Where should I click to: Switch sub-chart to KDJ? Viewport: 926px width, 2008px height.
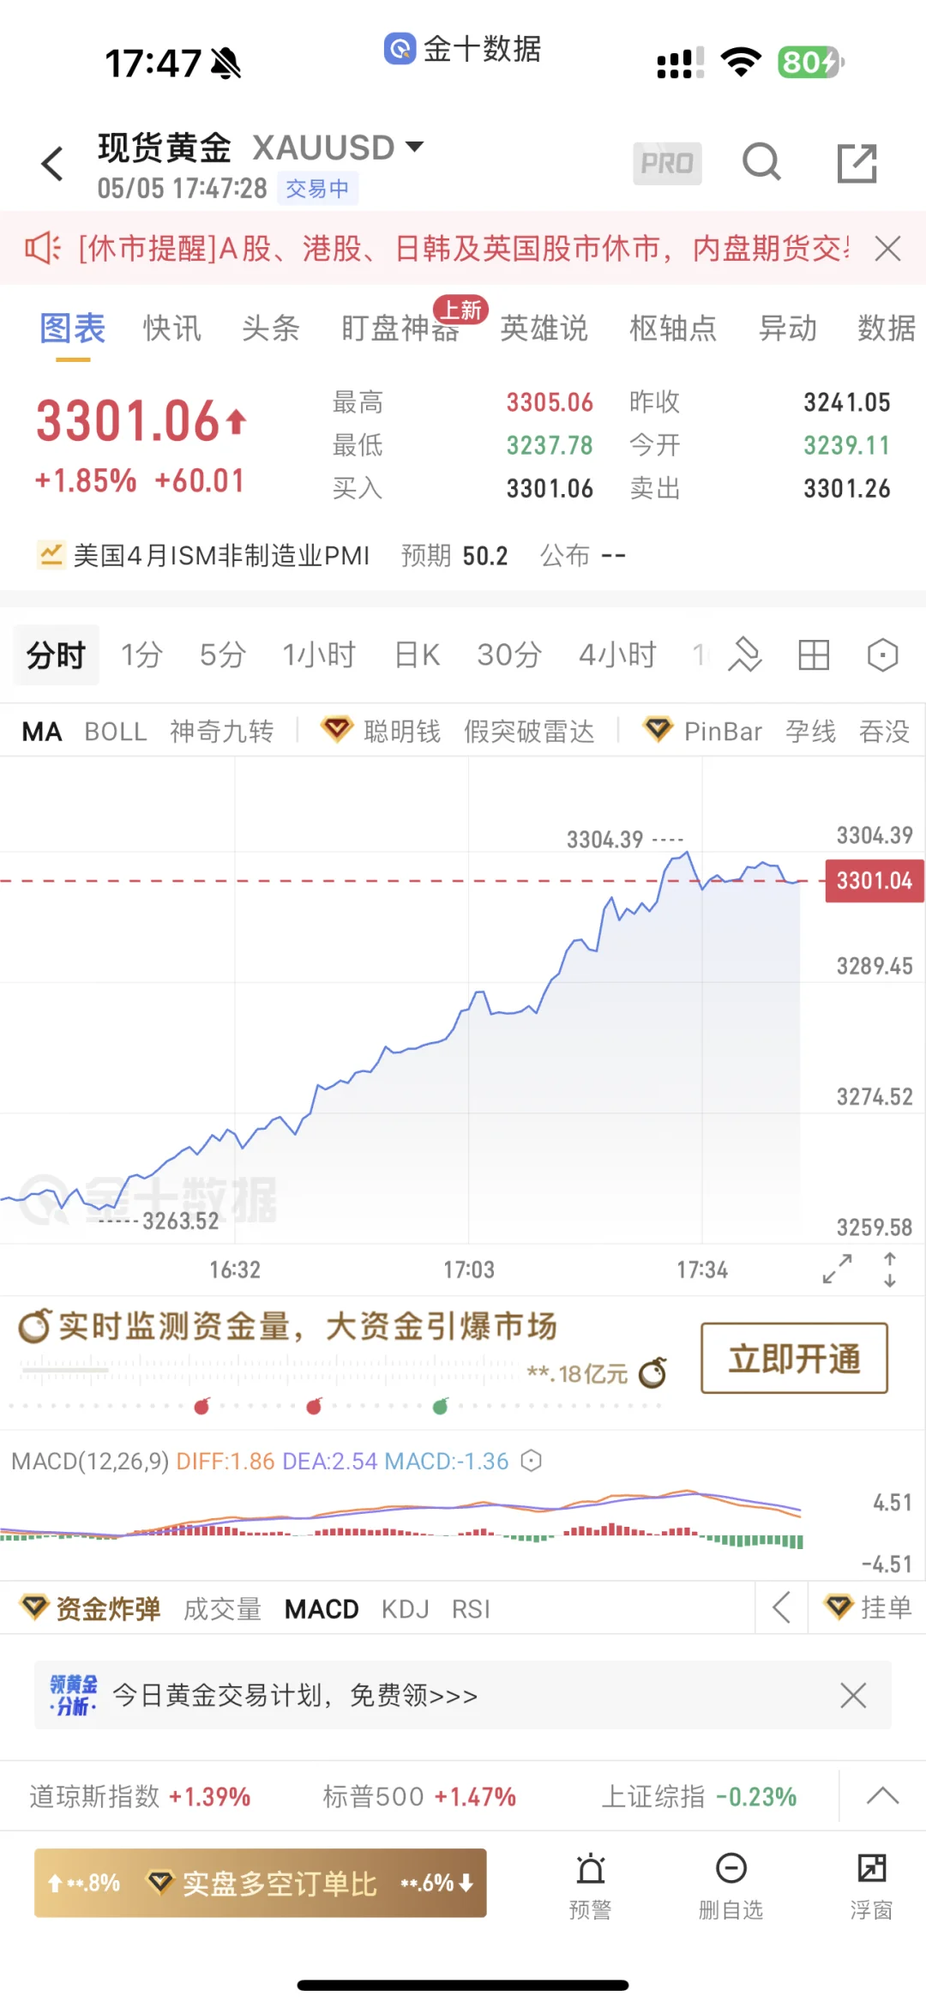[x=406, y=1608]
